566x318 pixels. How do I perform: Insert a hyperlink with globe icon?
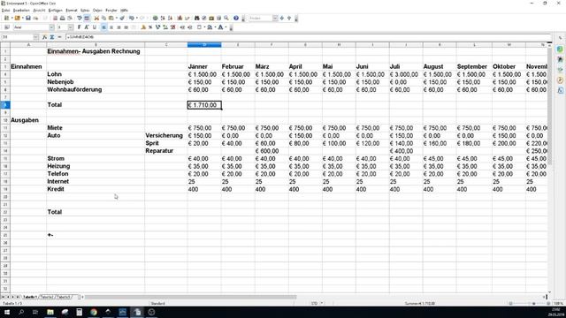(156, 18)
